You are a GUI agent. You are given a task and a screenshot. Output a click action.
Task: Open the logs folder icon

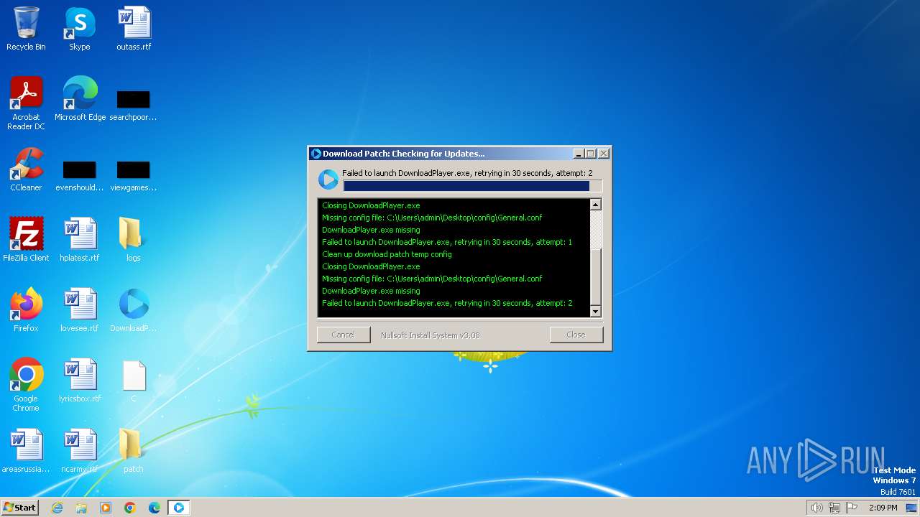point(134,240)
